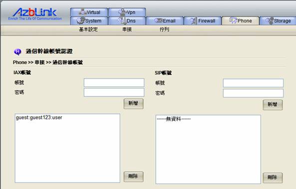This screenshot has height=189, width=296.
Task: Click the SIP帳號 section heading
Action: click(163, 73)
